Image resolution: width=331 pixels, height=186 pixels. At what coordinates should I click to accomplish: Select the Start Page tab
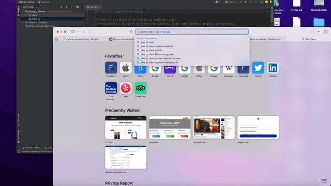[x=309, y=39]
